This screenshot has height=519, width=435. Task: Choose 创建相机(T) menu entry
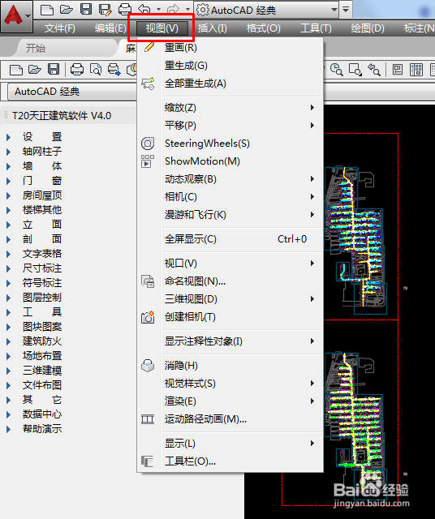click(x=230, y=317)
